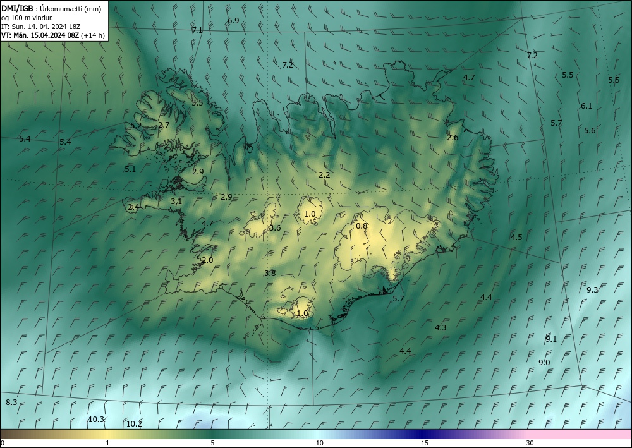The image size is (632, 448).
Task: Click the '1' tick on the color scale
Action: tap(107, 443)
